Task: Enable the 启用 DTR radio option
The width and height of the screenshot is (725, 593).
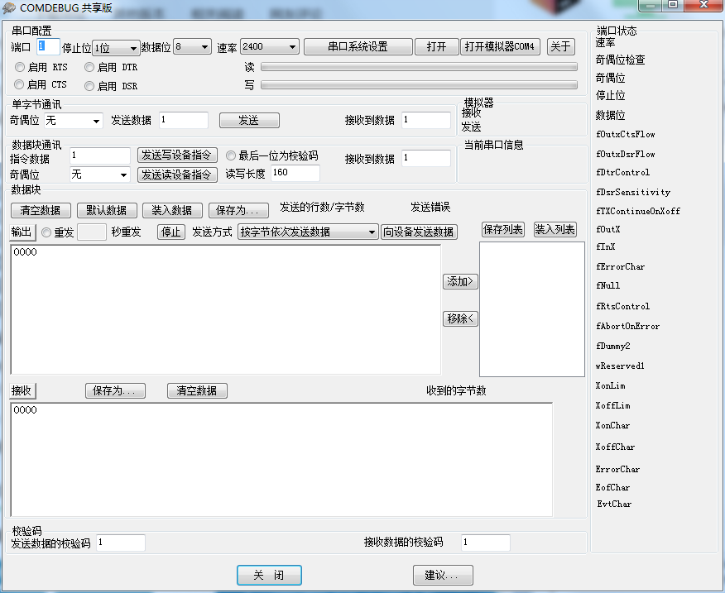Action: coord(89,67)
